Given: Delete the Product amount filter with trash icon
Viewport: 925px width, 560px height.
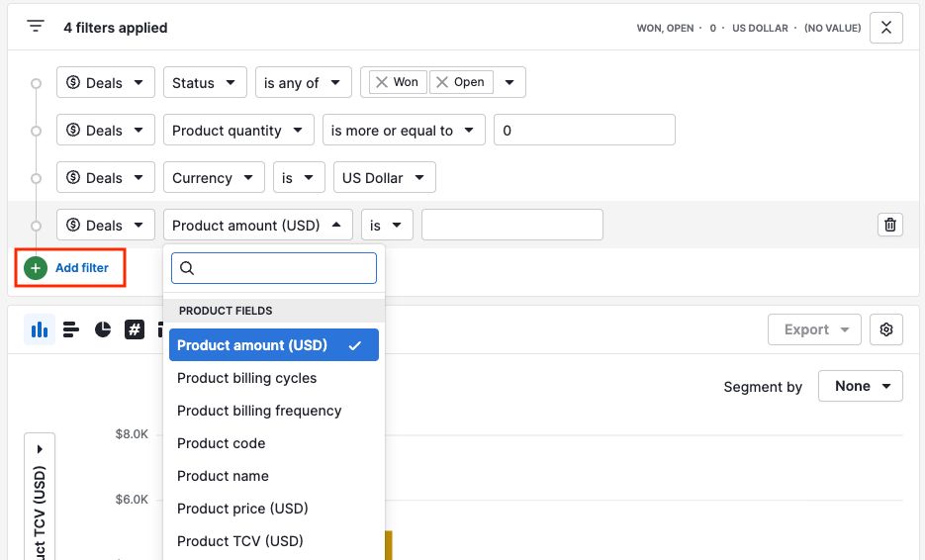Looking at the screenshot, I should coord(889,225).
